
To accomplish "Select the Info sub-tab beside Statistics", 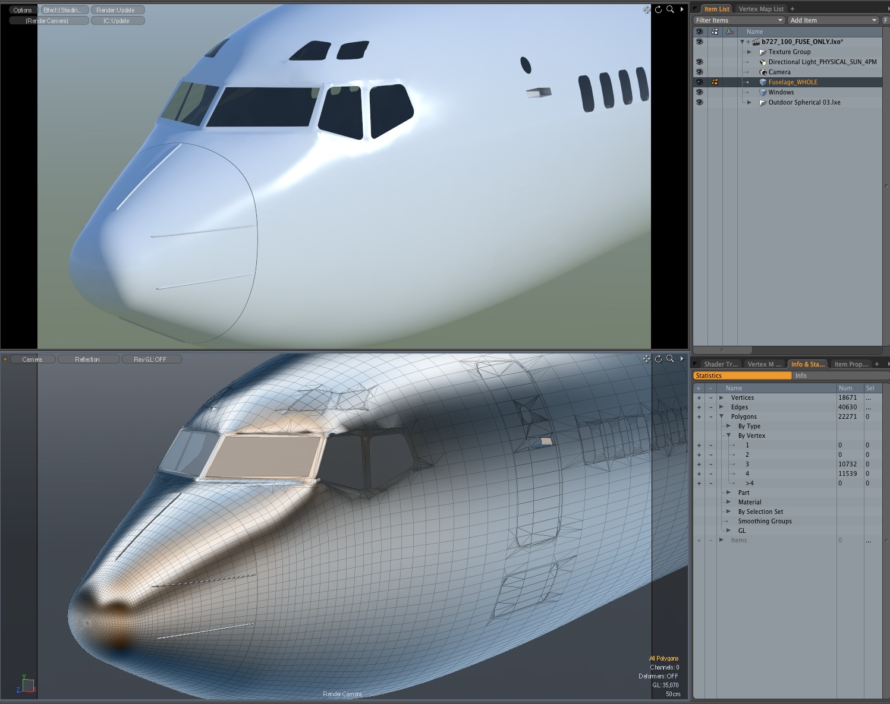I will (801, 375).
